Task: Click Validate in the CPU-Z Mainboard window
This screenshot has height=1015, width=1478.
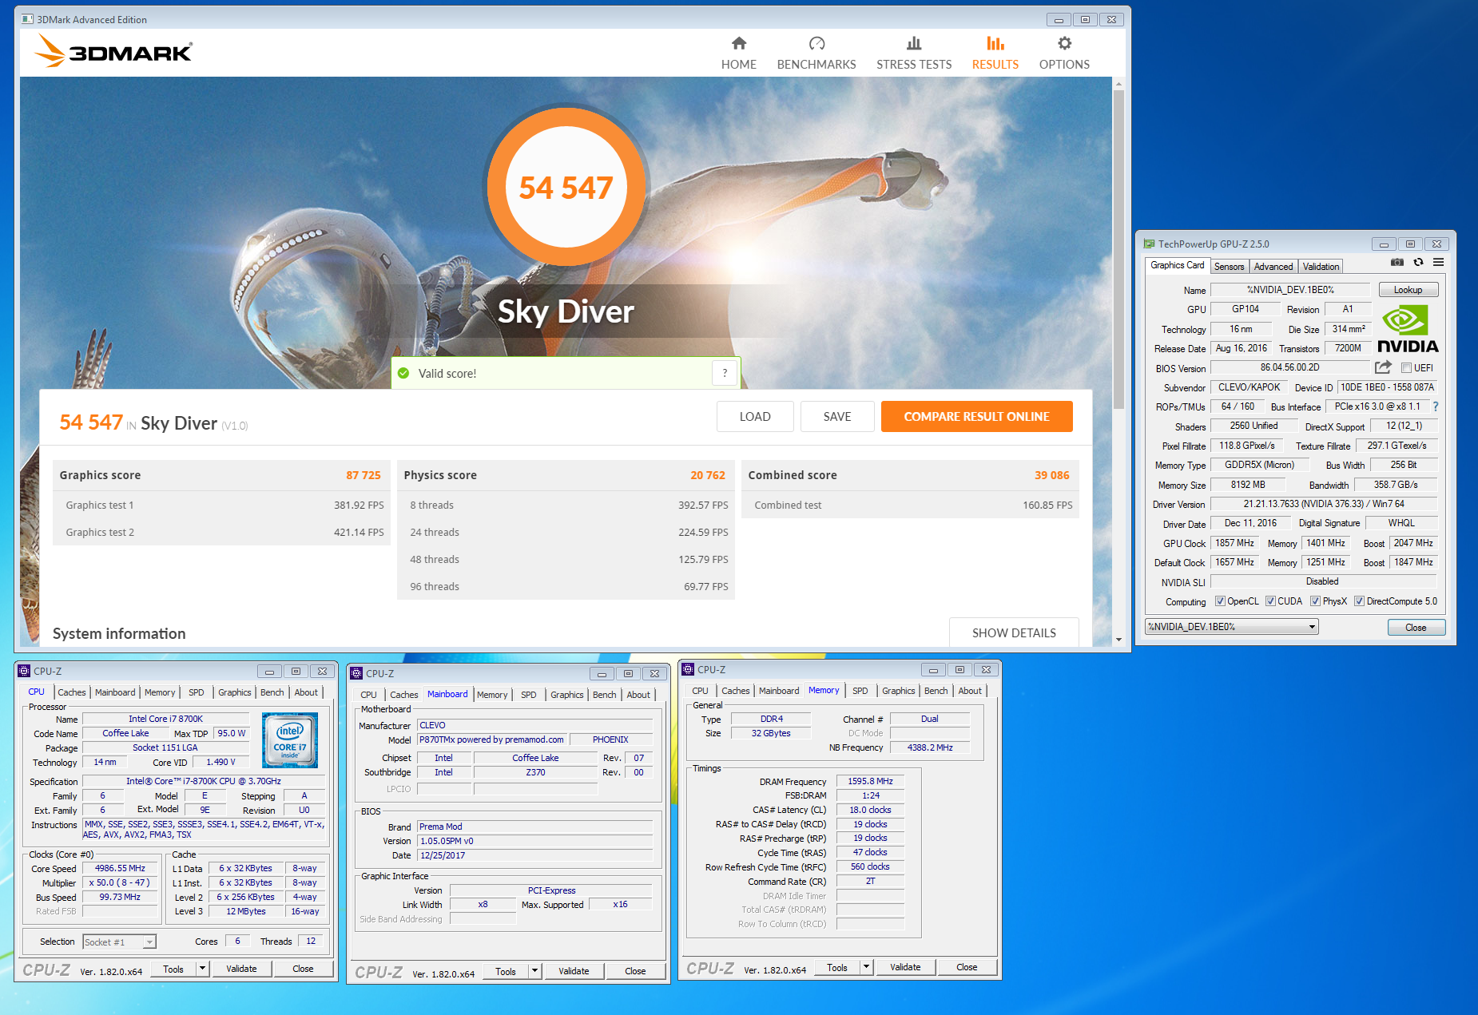Action: click(574, 971)
